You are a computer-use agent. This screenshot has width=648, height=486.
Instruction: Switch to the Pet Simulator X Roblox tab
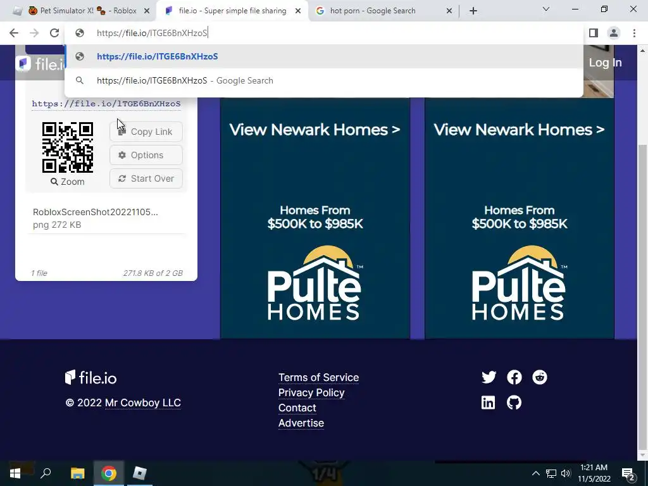[83, 11]
